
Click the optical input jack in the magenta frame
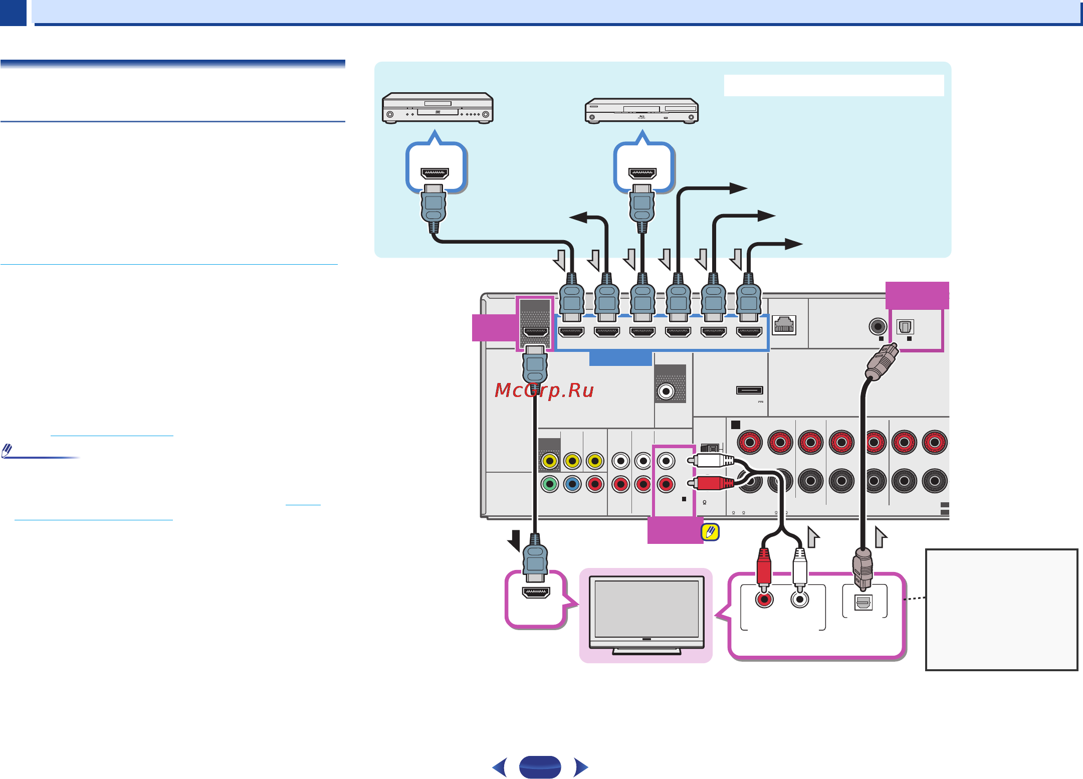pyautogui.click(x=905, y=327)
